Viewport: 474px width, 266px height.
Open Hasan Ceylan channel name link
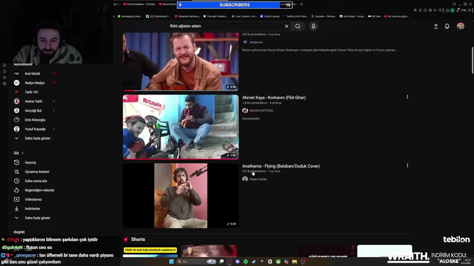(x=258, y=179)
